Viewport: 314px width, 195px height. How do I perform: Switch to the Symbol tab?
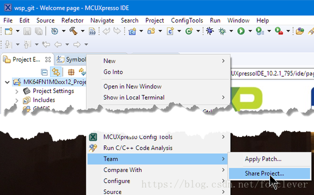coord(71,60)
